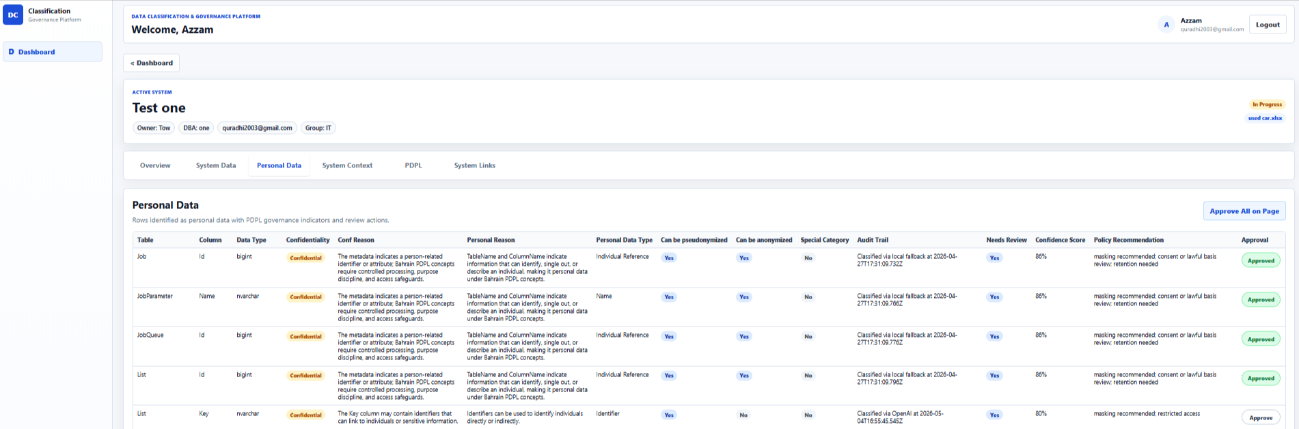Click the Can be anonymized column header
Screen dimensions: 1299x429
tap(764, 240)
